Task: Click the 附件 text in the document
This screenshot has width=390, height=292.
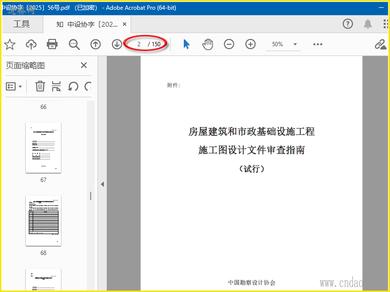Action: coord(174,86)
